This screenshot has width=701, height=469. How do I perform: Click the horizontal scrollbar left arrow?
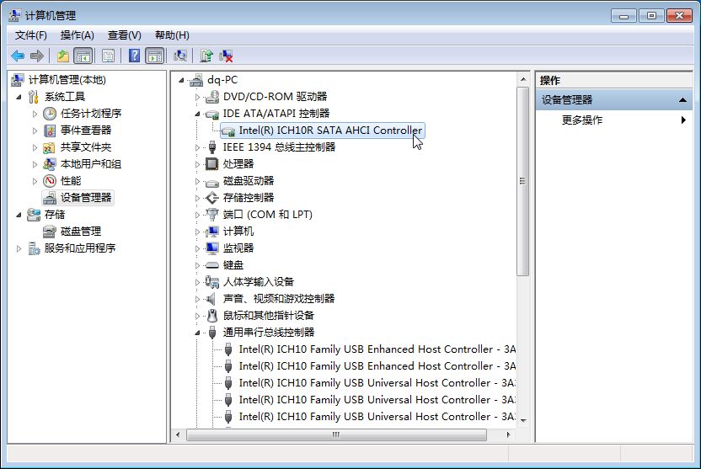coord(178,434)
